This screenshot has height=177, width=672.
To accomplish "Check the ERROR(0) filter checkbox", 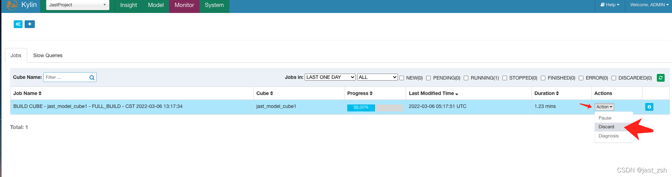I will point(581,78).
